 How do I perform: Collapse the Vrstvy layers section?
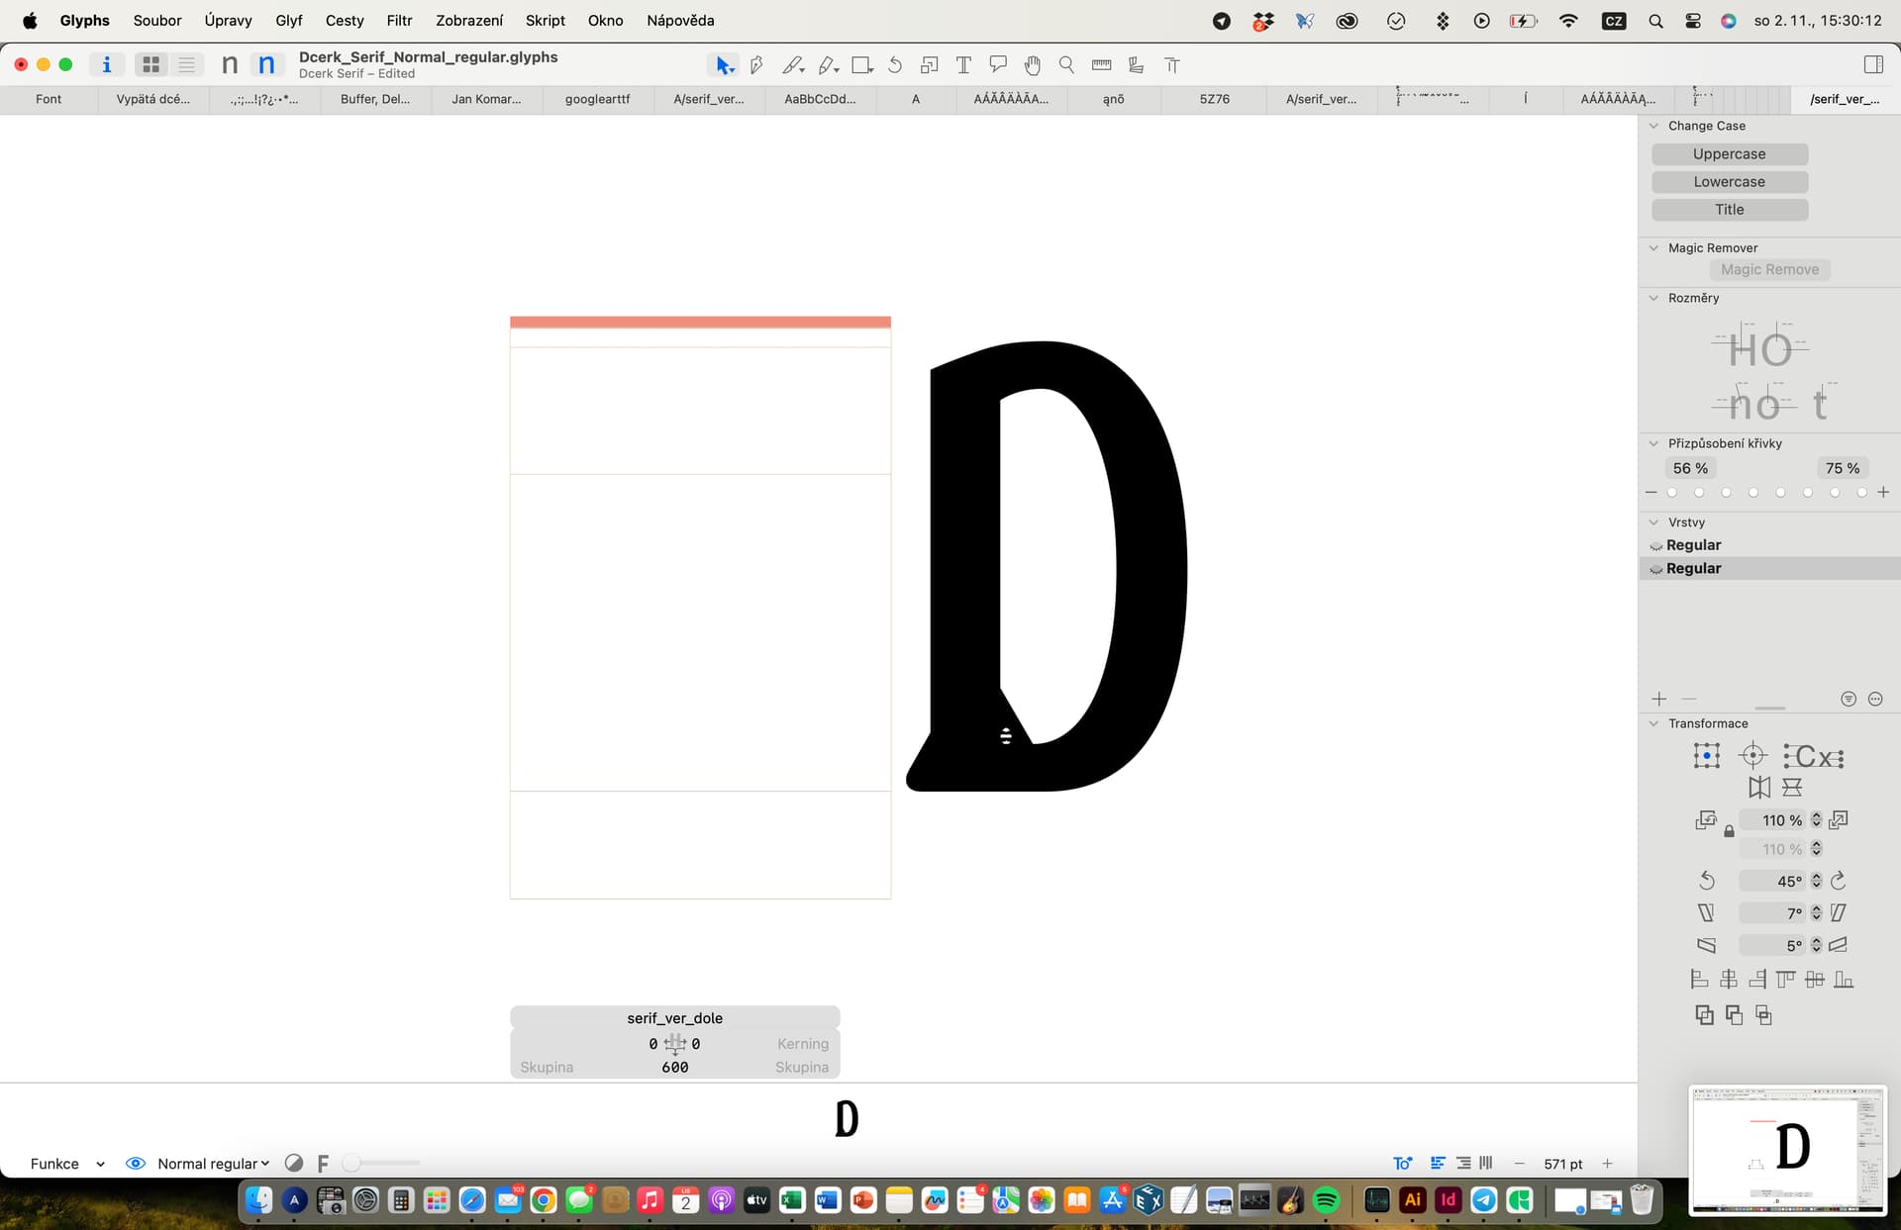[x=1653, y=522]
